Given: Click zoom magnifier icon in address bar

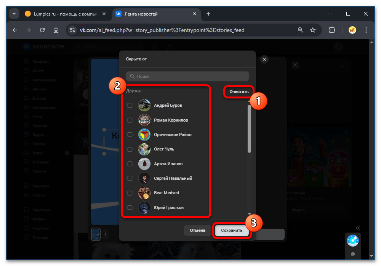Looking at the screenshot, I should [x=301, y=30].
